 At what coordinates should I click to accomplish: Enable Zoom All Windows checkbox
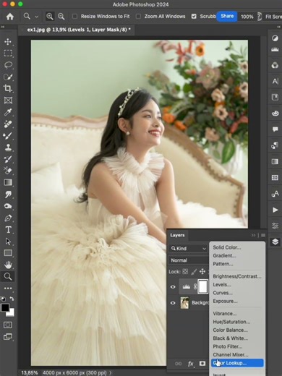[138, 17]
